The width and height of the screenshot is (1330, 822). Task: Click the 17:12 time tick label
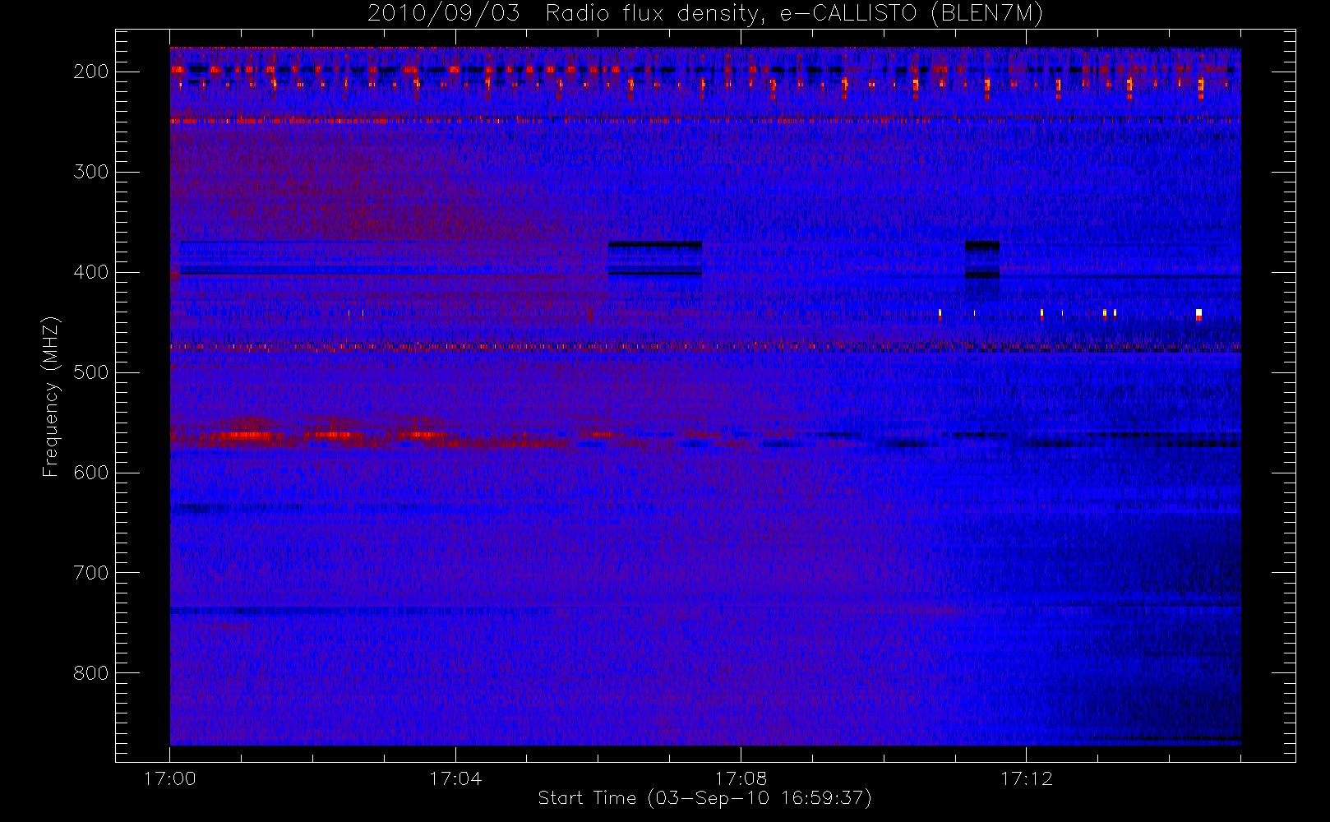tap(1026, 778)
